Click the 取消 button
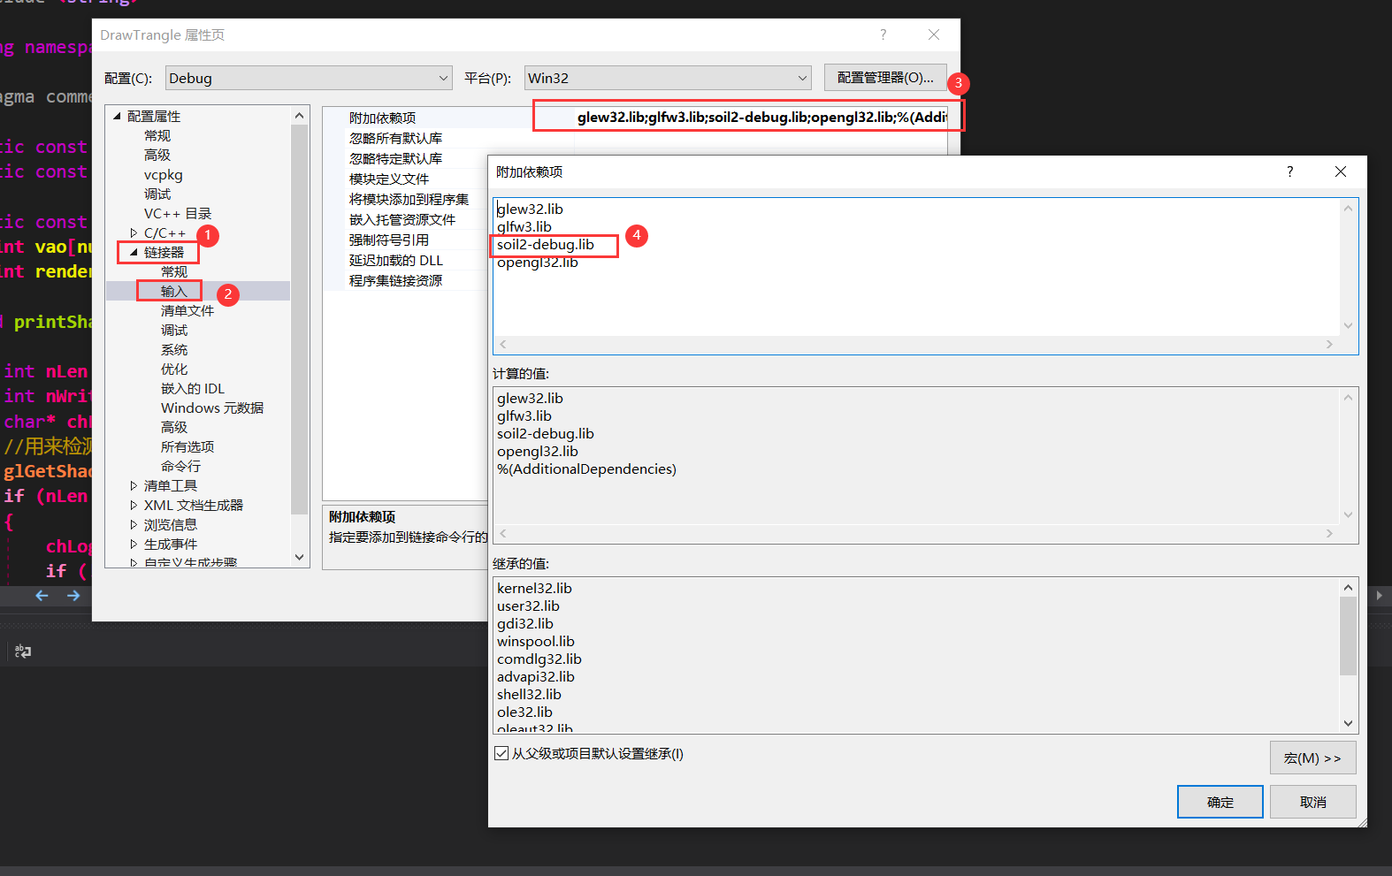Viewport: 1392px width, 876px height. pos(1312,802)
